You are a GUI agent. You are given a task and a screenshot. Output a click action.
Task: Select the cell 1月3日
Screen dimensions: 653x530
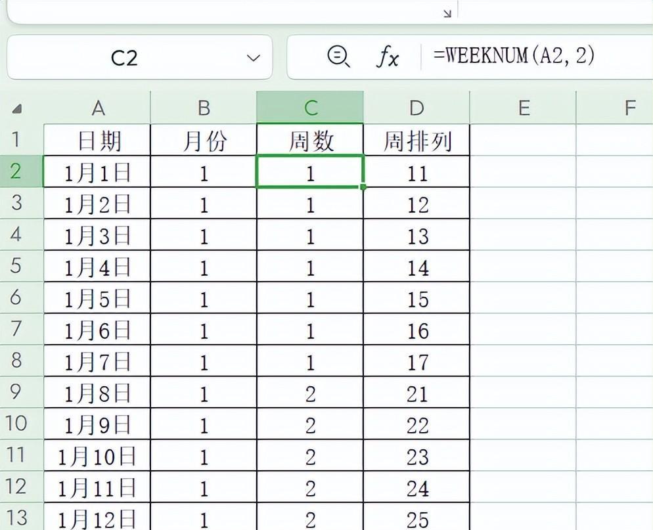[97, 235]
